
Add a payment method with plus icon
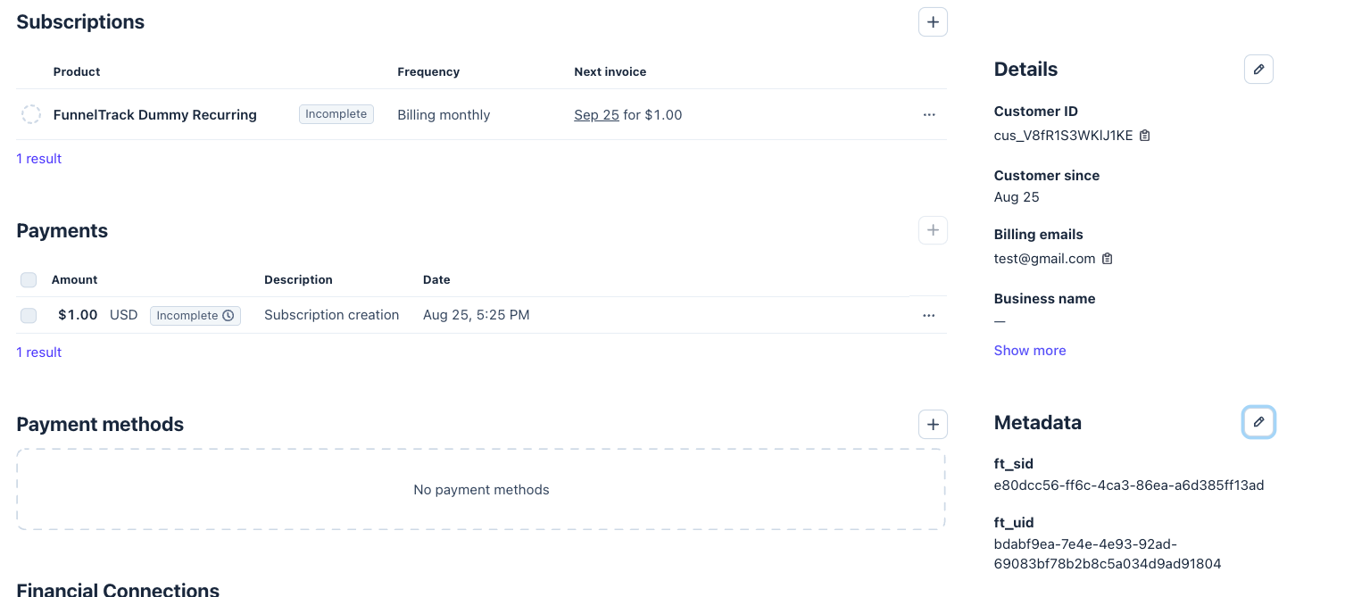coord(933,424)
